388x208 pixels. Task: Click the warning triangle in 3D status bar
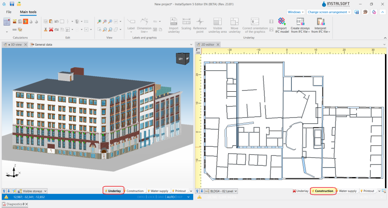(x=6, y=197)
